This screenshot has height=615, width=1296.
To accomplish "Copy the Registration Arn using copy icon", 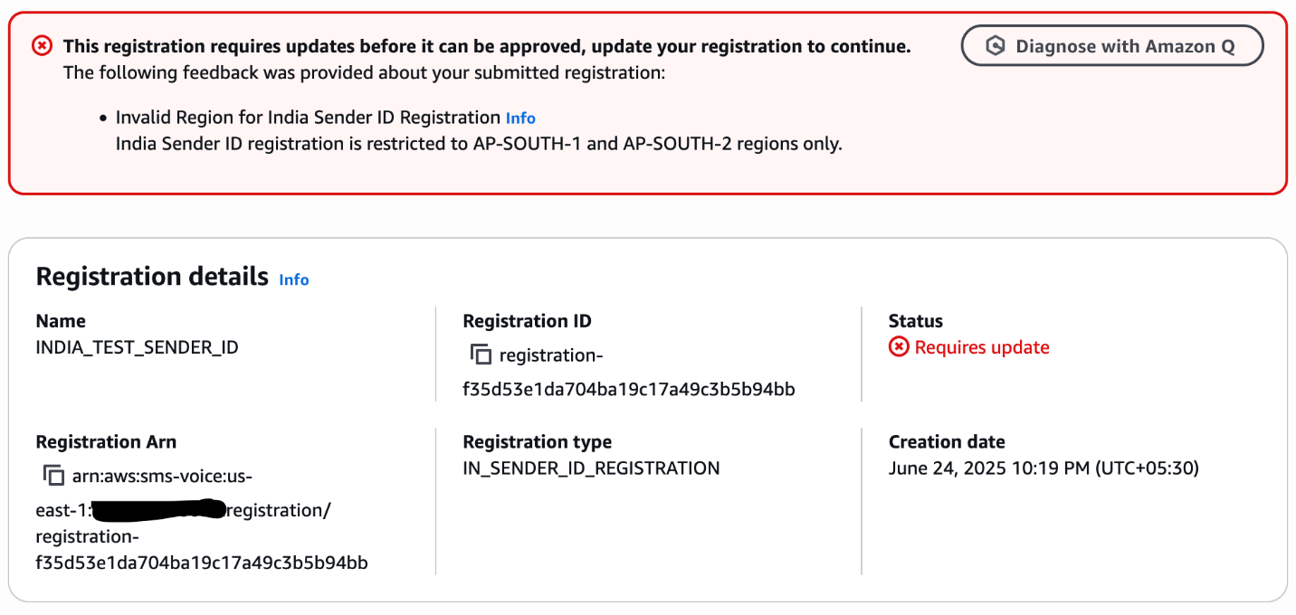I will (53, 476).
